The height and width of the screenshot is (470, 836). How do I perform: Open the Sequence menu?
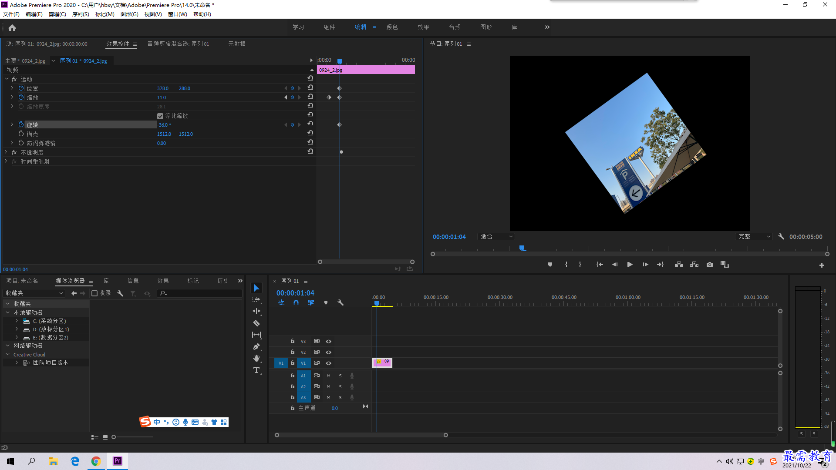[x=81, y=14]
